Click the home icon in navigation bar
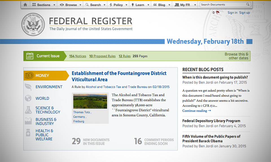This screenshot has height=162, width=271. click(25, 5)
